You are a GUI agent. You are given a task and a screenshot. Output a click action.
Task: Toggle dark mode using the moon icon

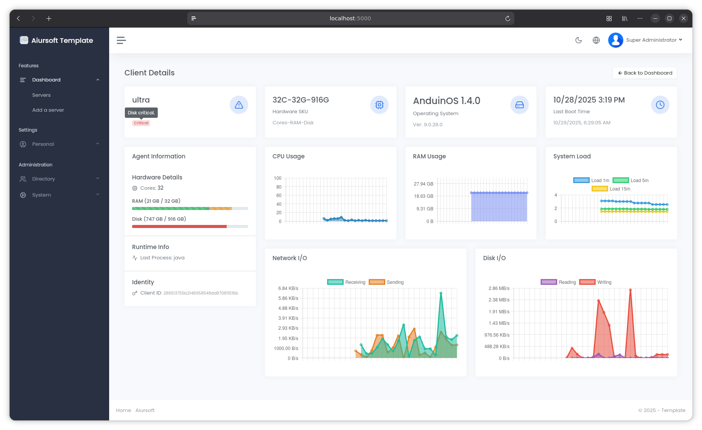(579, 40)
